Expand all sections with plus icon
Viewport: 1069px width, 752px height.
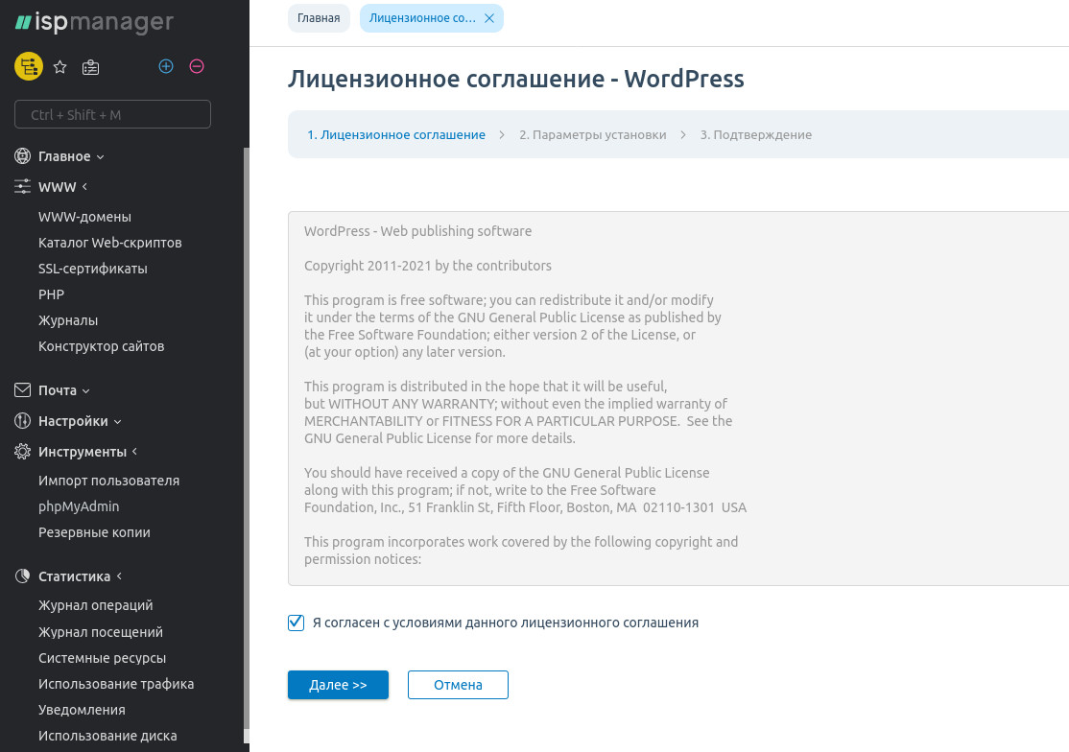[166, 66]
